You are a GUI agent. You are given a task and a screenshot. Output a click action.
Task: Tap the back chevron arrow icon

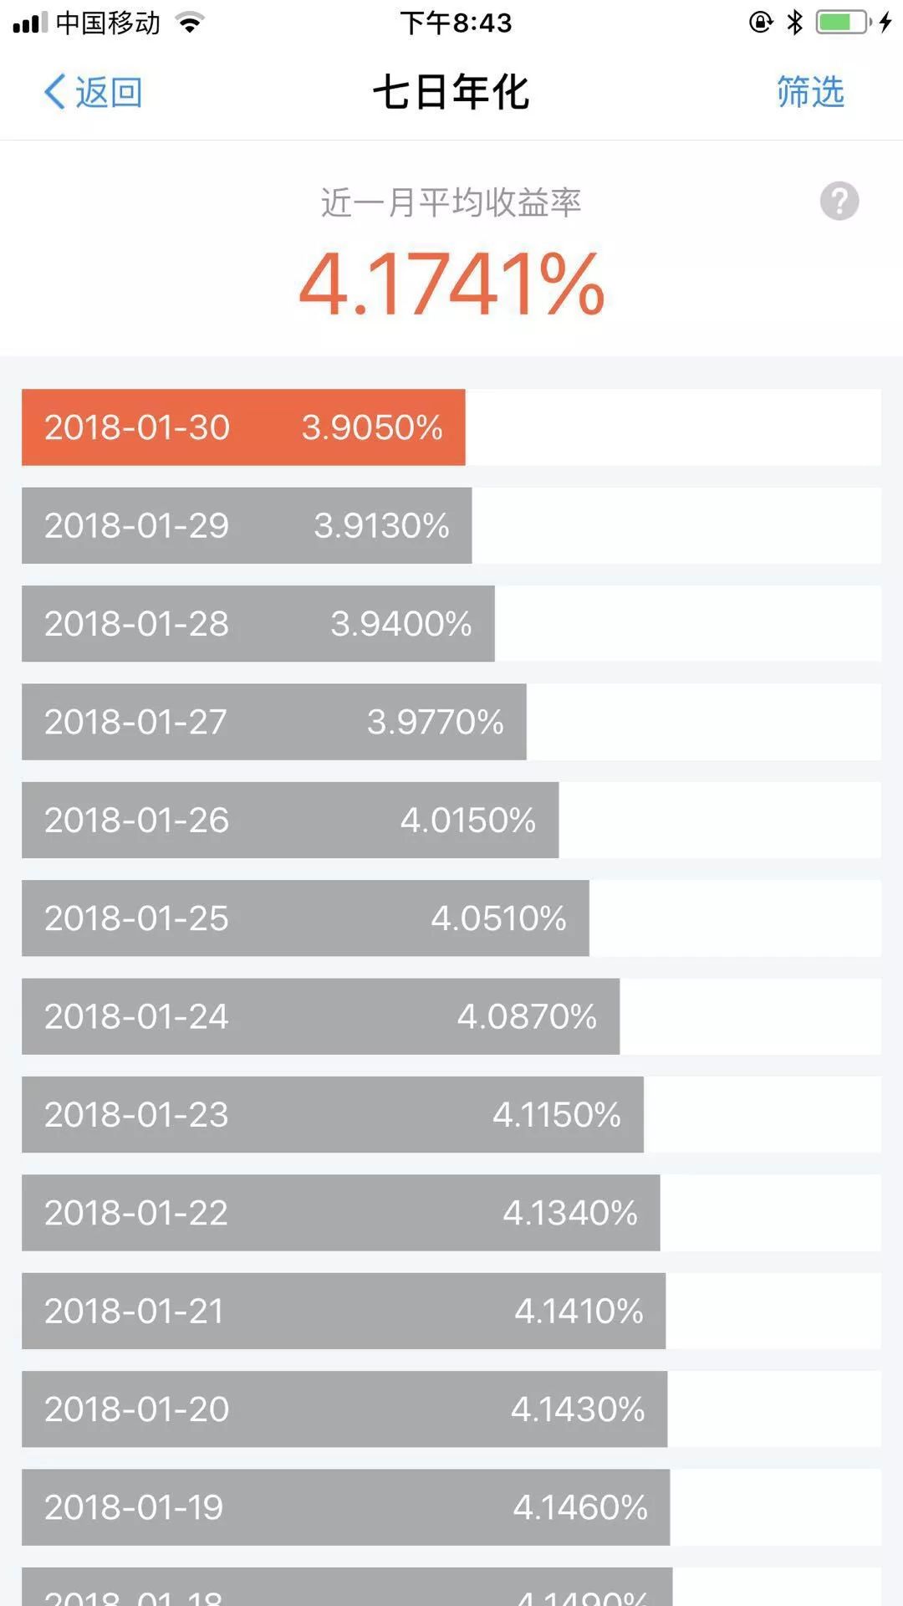[54, 92]
